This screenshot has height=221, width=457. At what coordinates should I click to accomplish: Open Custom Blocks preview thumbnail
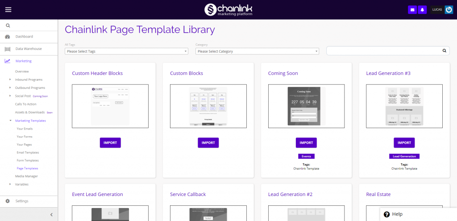click(208, 106)
